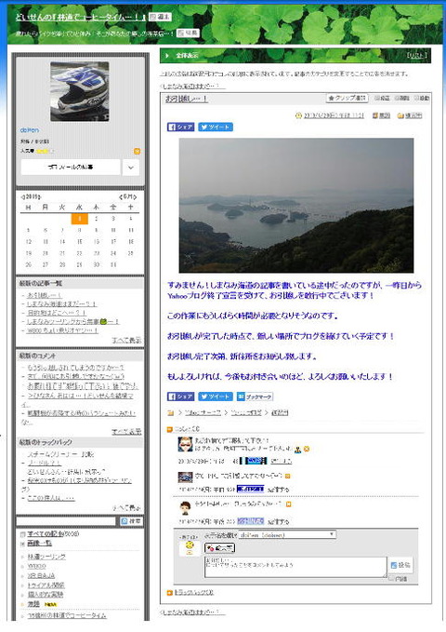446x632 pixels.
Task: Go to previous year in calendar
Action: [x=22, y=197]
